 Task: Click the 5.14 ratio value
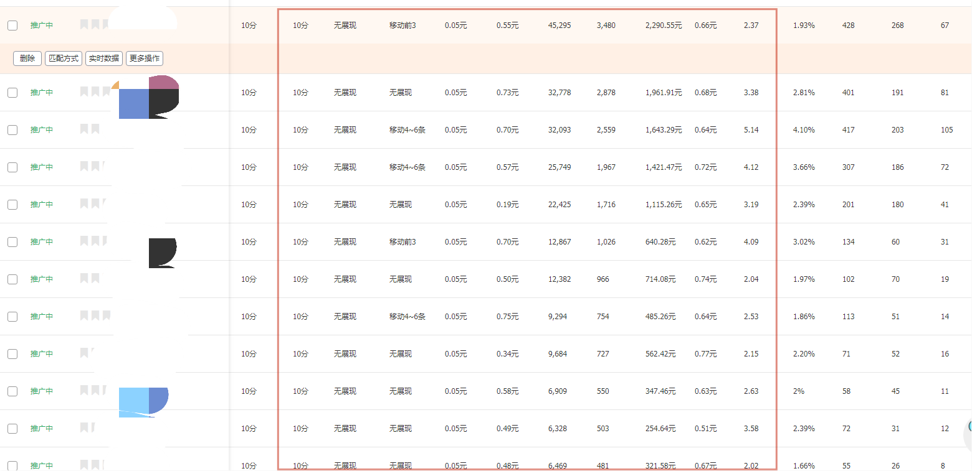point(751,130)
